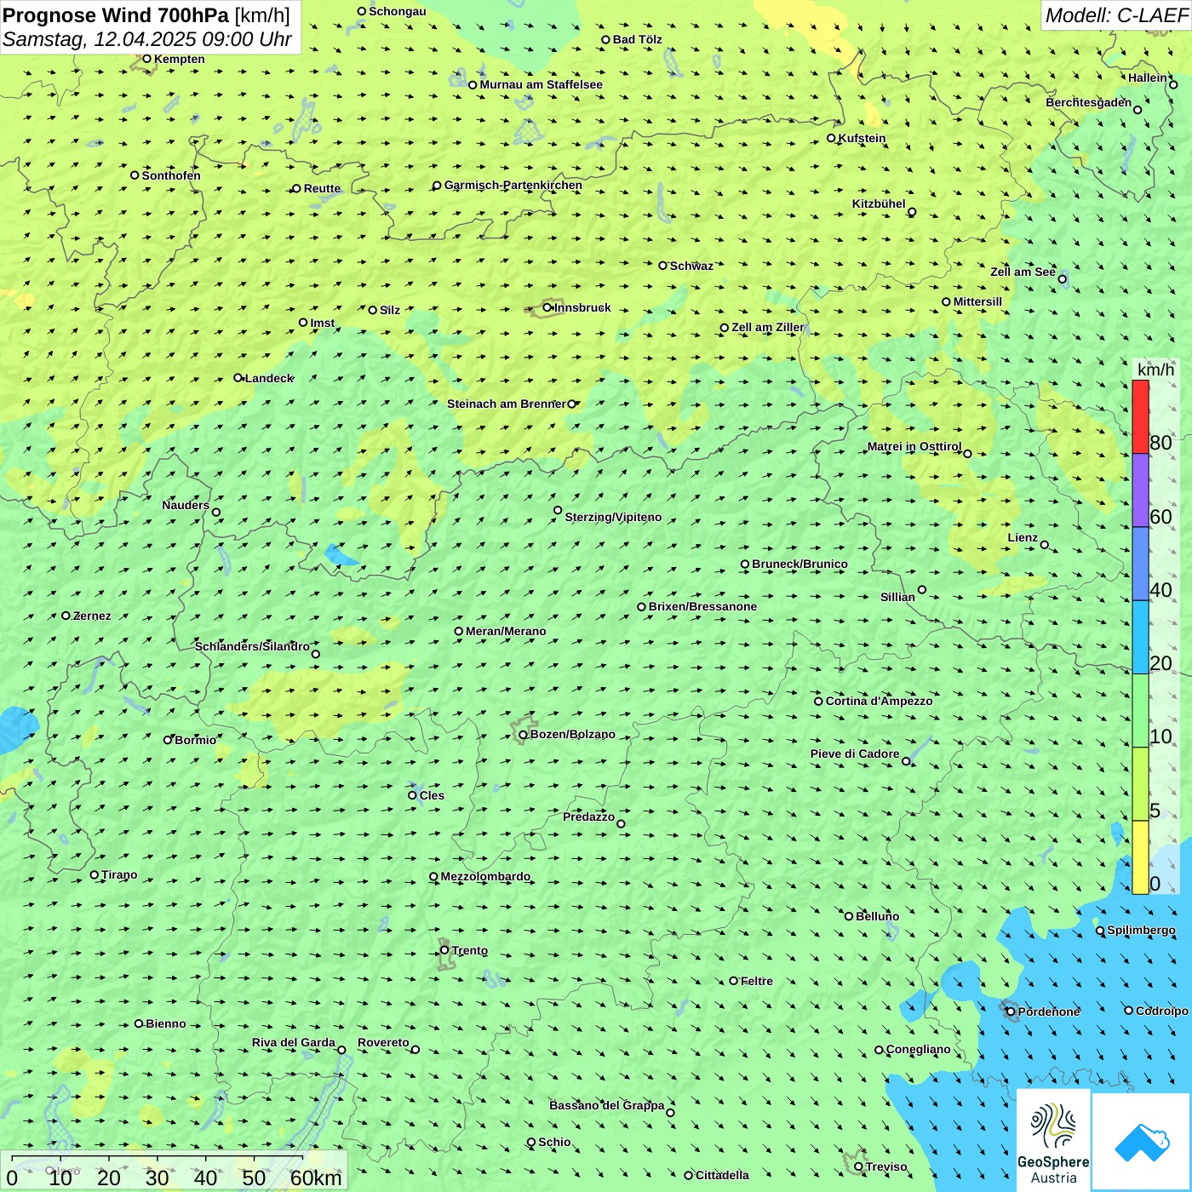This screenshot has height=1192, width=1192.
Task: Click the Cortina d'Ampezzo label
Action: pyautogui.click(x=879, y=701)
